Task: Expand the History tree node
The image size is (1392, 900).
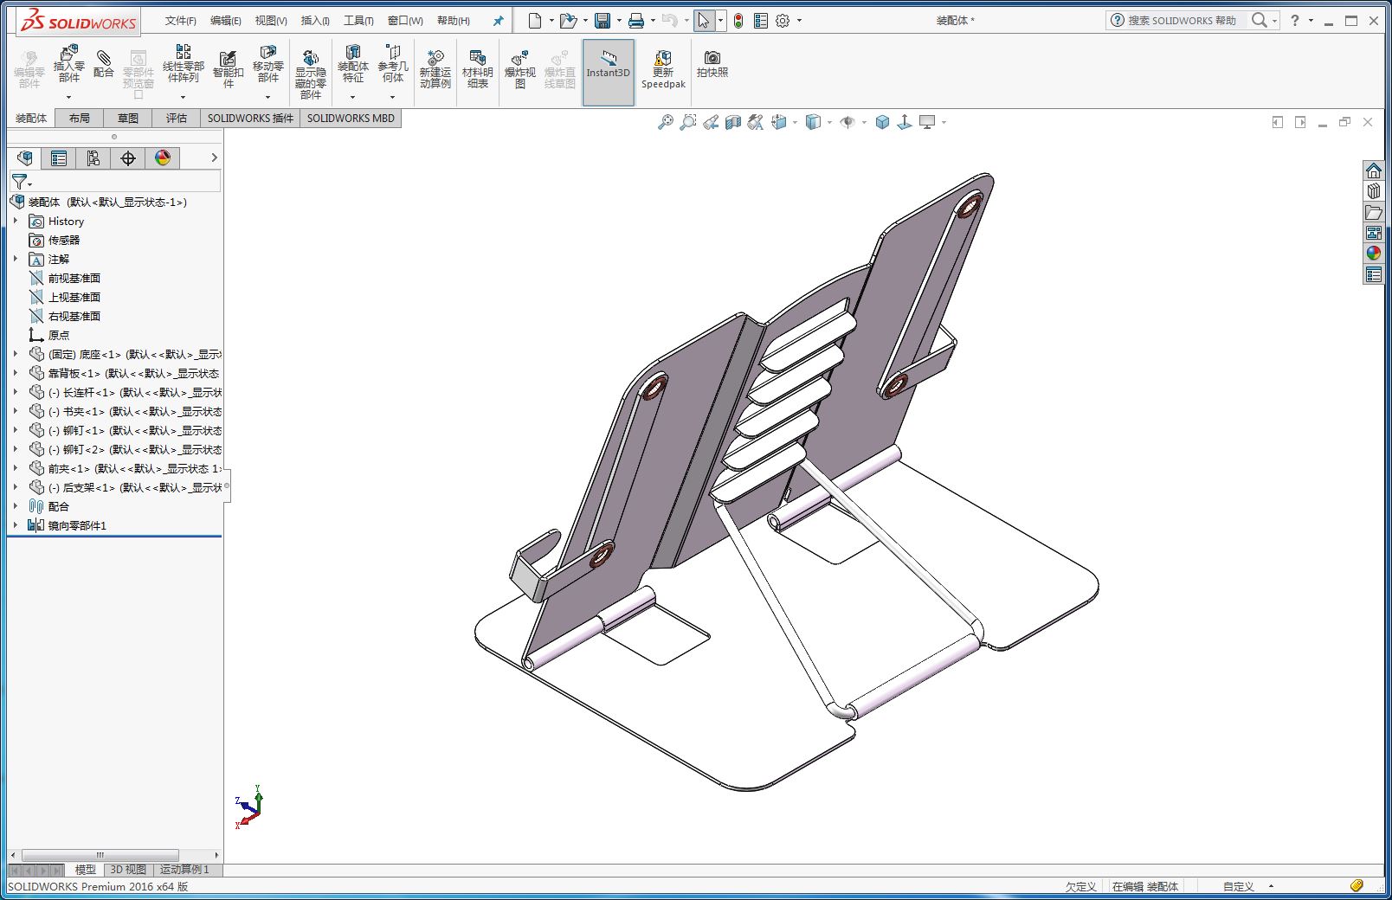Action: coord(16,222)
